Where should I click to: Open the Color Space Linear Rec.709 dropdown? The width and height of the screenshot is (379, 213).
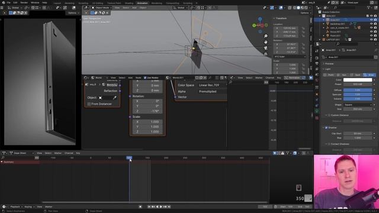(212, 85)
